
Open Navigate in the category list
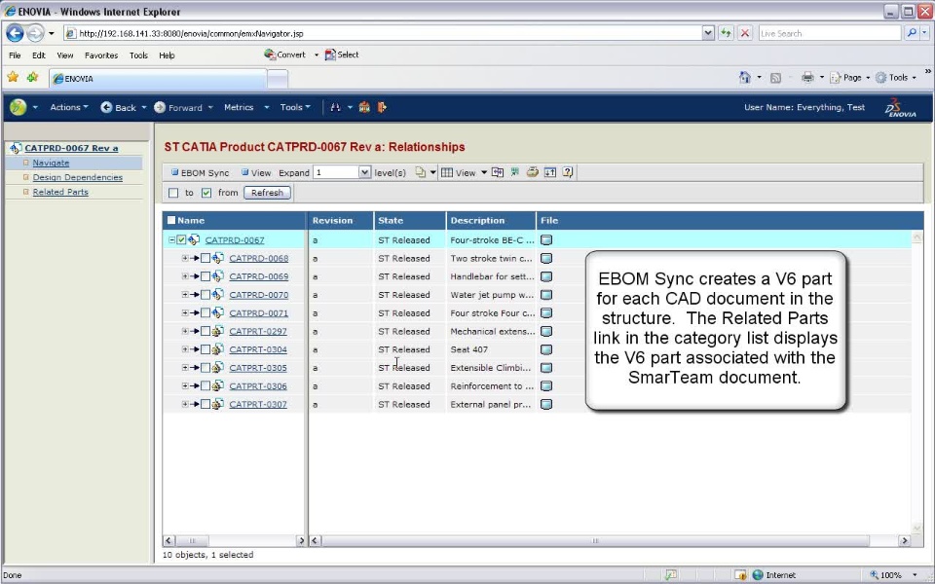(51, 163)
